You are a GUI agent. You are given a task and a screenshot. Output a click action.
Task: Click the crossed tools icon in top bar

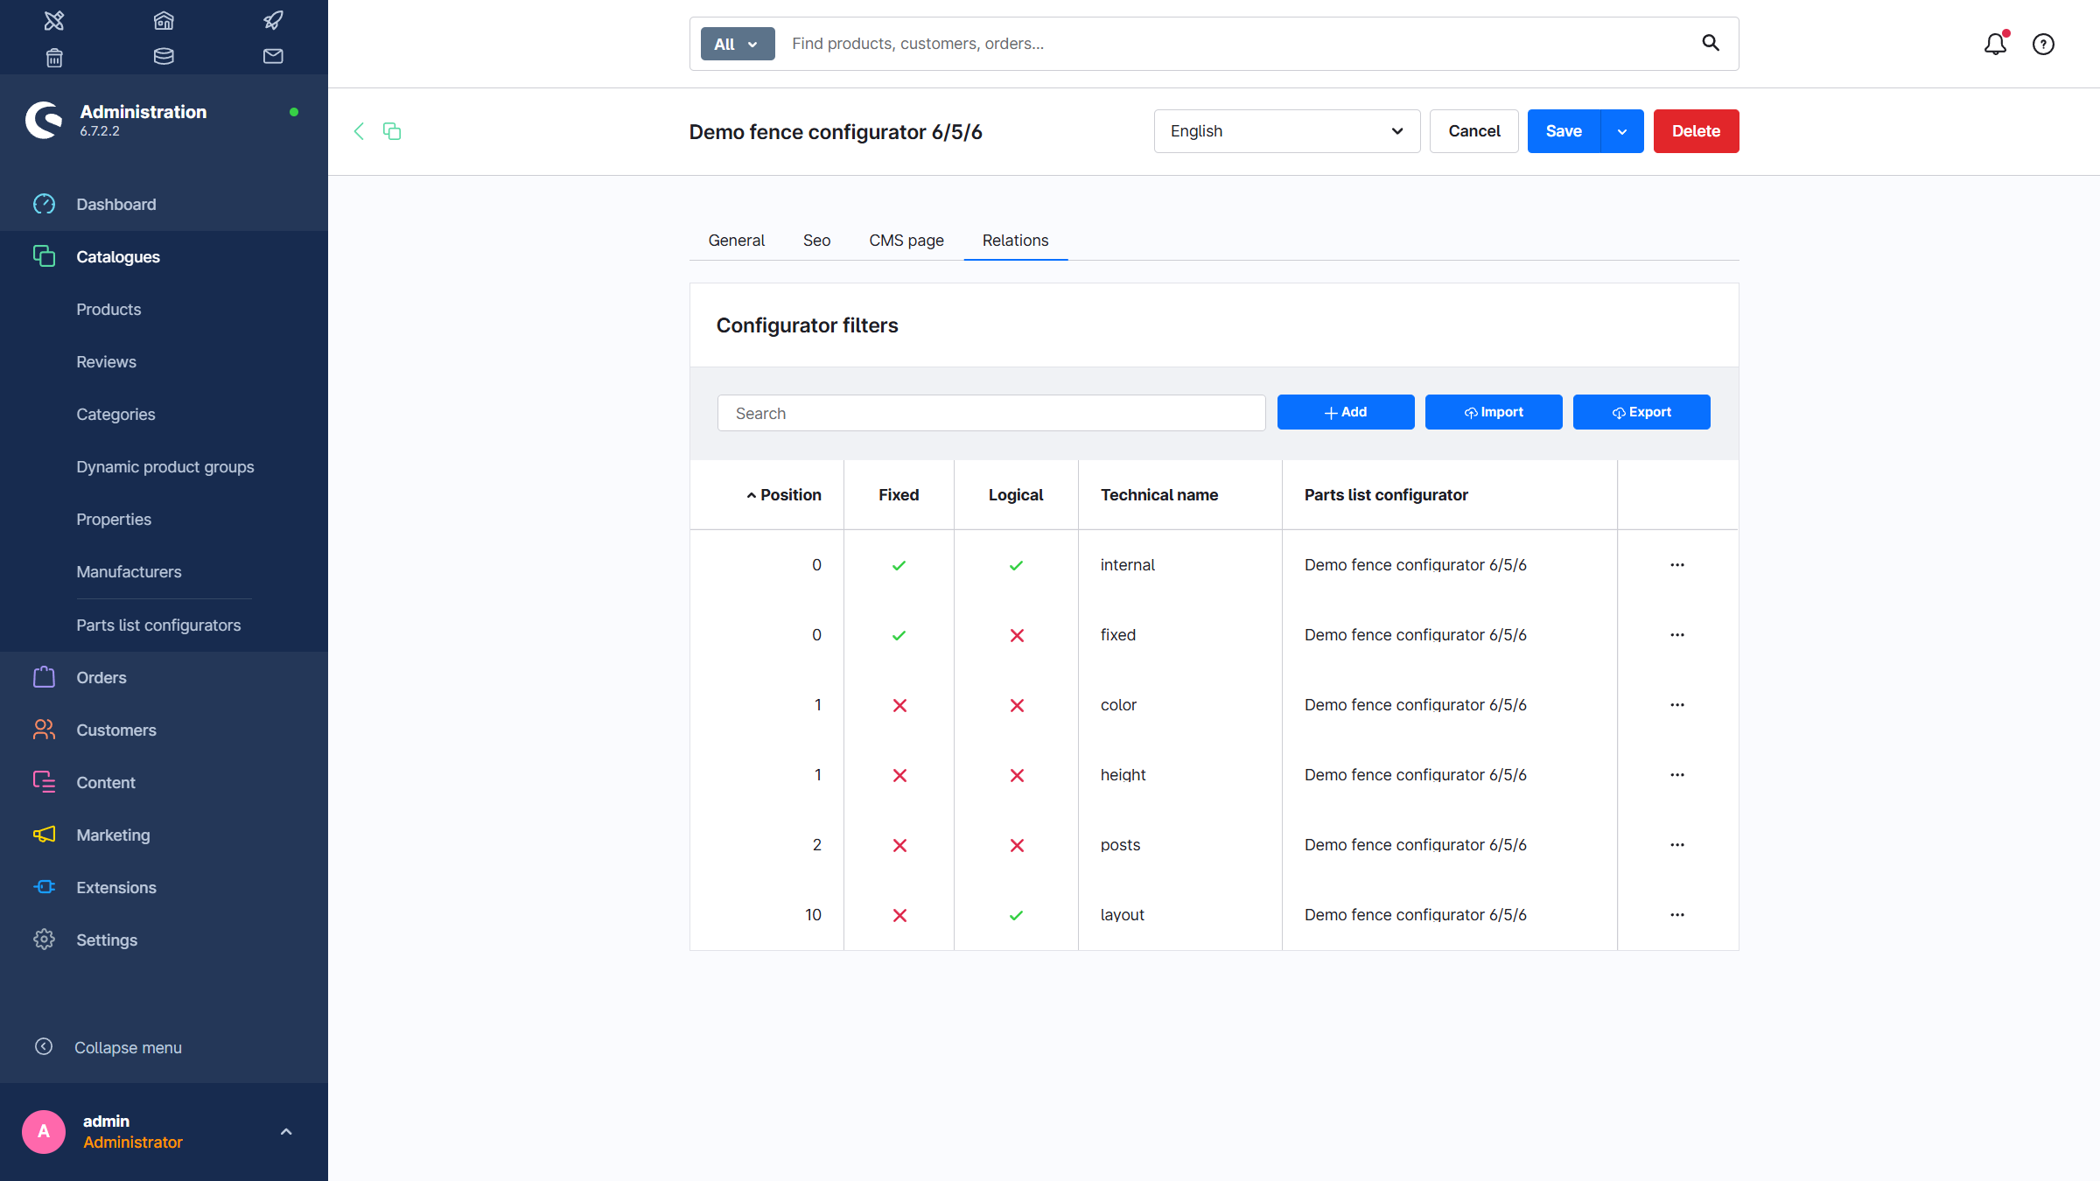pos(54,20)
